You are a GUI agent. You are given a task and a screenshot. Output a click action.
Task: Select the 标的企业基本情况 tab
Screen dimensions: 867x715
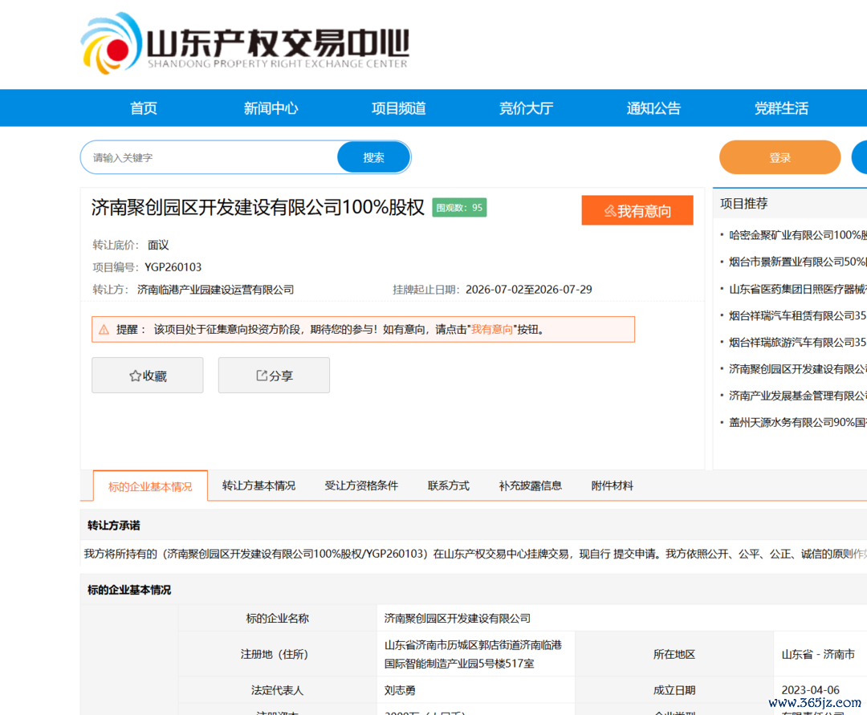150,486
